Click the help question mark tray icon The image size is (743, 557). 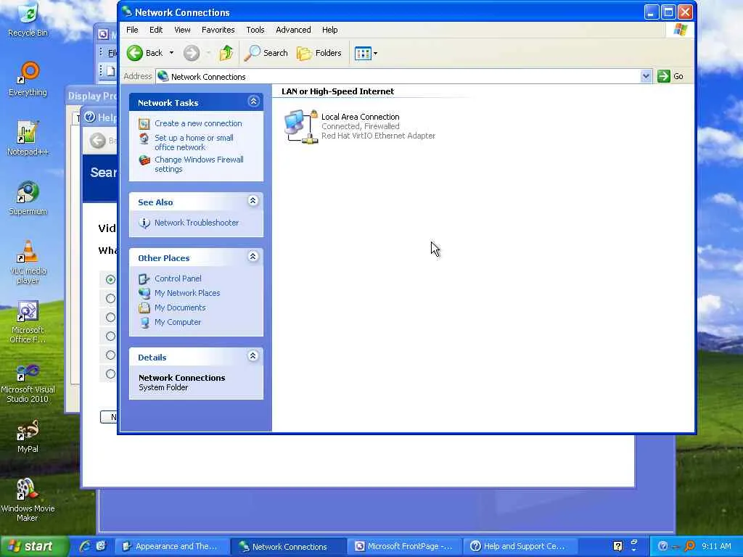point(663,547)
